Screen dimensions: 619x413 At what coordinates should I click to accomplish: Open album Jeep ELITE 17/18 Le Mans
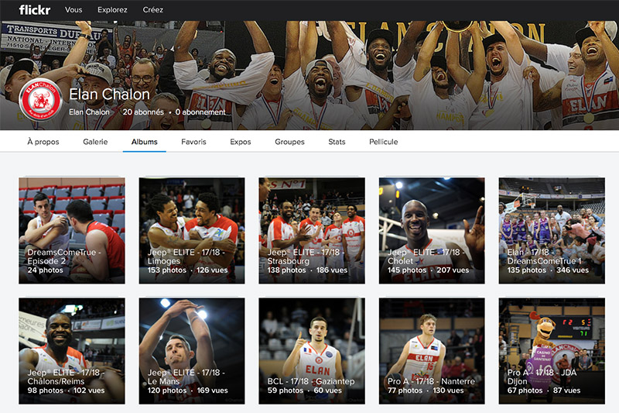point(192,351)
